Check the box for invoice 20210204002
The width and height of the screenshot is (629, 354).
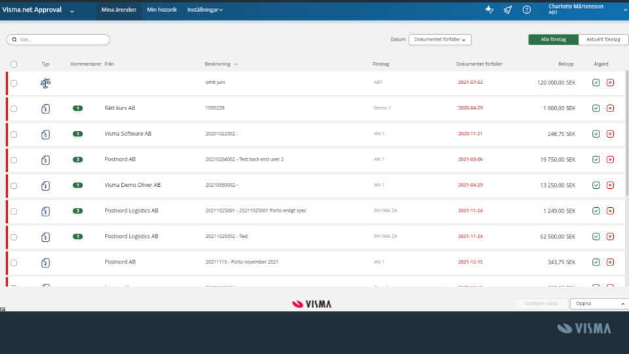coord(14,160)
